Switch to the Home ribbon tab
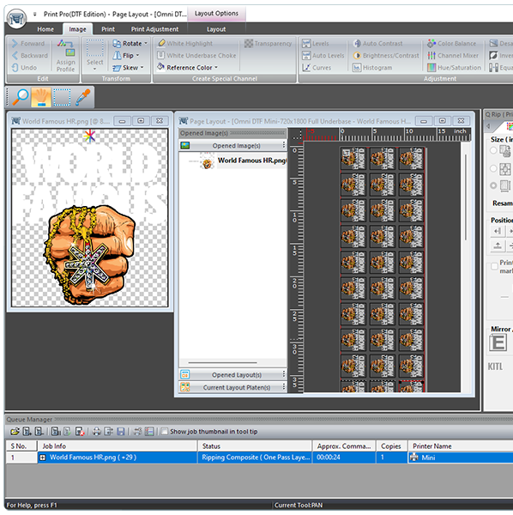This screenshot has width=513, height=515. (45, 29)
